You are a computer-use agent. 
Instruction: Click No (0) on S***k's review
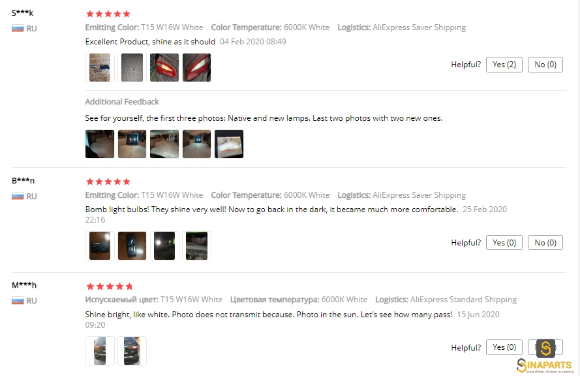545,65
